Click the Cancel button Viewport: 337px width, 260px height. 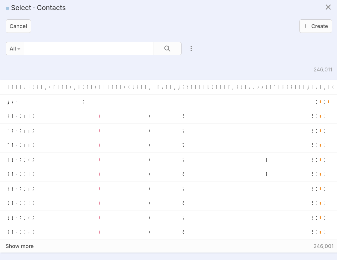(x=18, y=26)
